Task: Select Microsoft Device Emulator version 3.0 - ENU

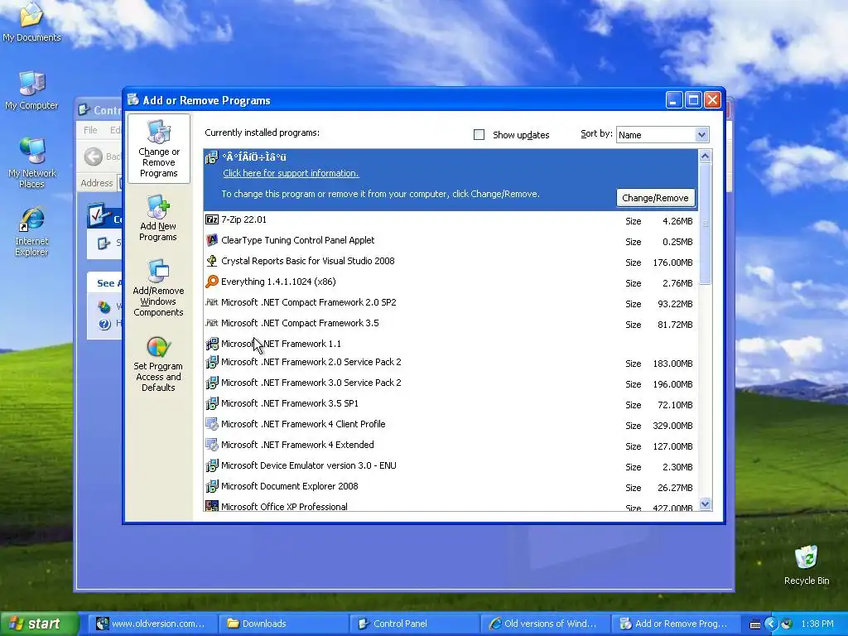Action: coord(450,465)
